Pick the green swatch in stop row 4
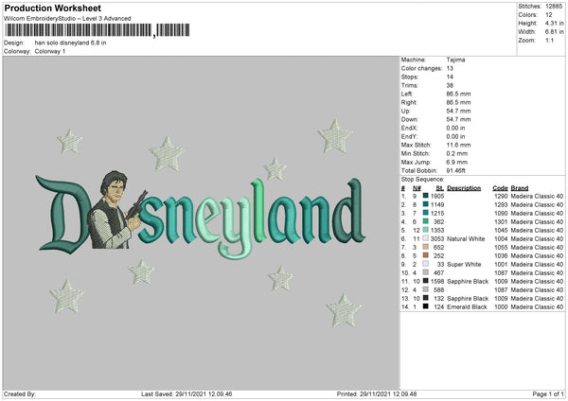The width and height of the screenshot is (568, 401). (x=426, y=221)
